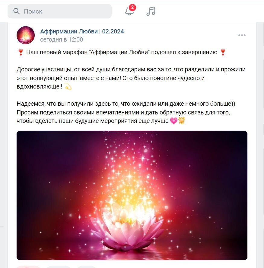This screenshot has width=264, height=268.
Task: Click the heart emoji opening the post title
Action: [21, 52]
